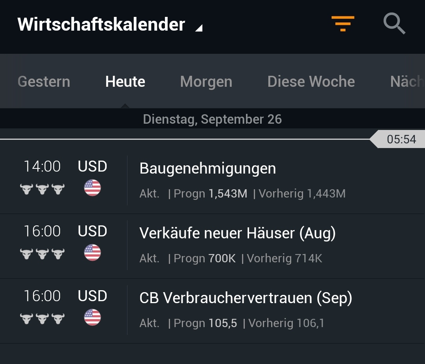Open Verkäufe neuer Häuser (Aug) event
The width and height of the screenshot is (425, 364).
point(237,233)
